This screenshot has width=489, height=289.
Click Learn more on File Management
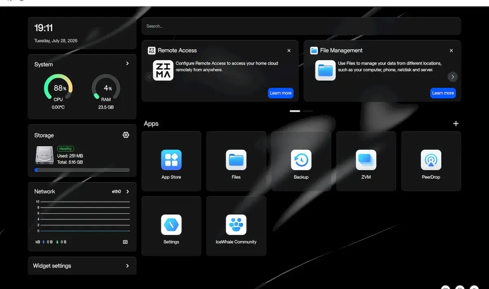point(443,93)
